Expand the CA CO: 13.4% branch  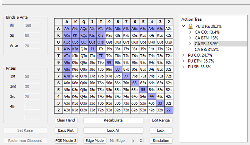(x=190, y=32)
